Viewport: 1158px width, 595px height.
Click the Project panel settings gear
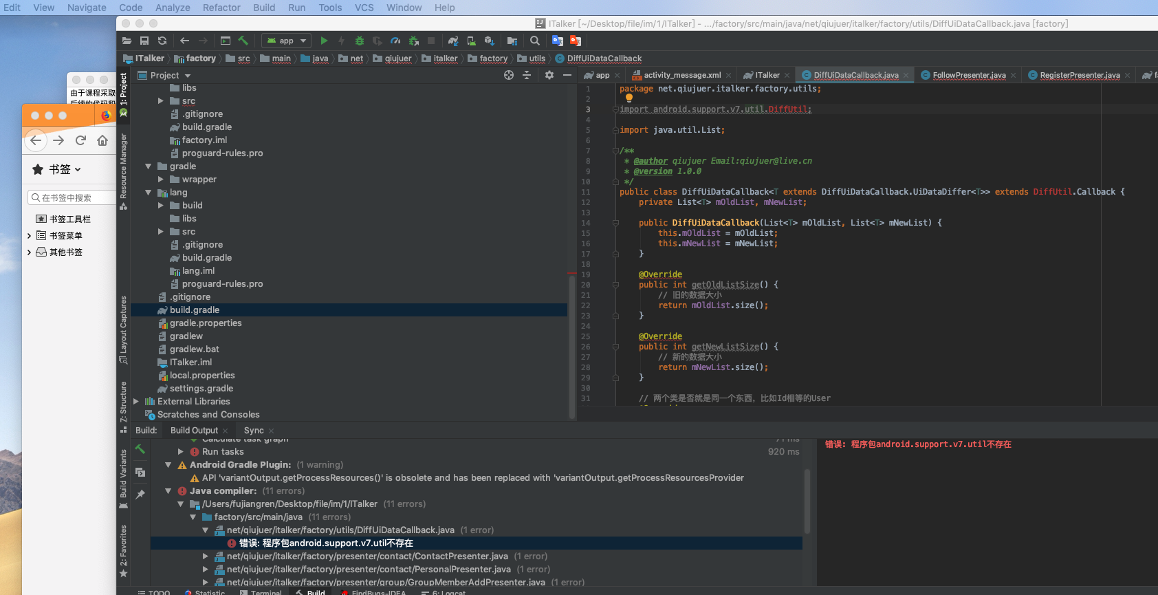tap(549, 75)
